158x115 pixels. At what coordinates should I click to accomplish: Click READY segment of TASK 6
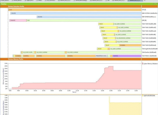coord(112,45)
